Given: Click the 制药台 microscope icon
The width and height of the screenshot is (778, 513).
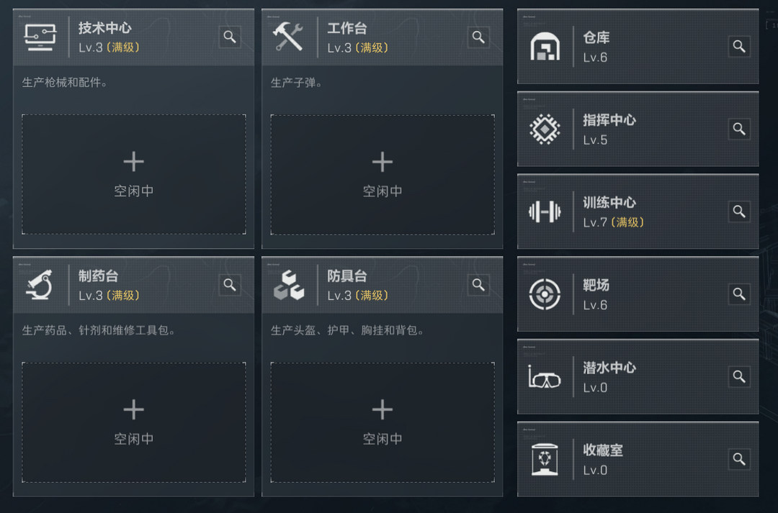Looking at the screenshot, I should click(40, 285).
